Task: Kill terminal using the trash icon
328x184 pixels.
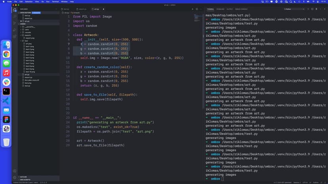Action: click(x=315, y=9)
